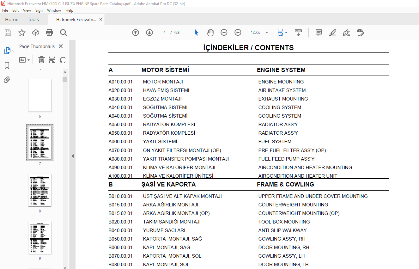
Task: Open the File menu
Action: (x=5, y=10)
